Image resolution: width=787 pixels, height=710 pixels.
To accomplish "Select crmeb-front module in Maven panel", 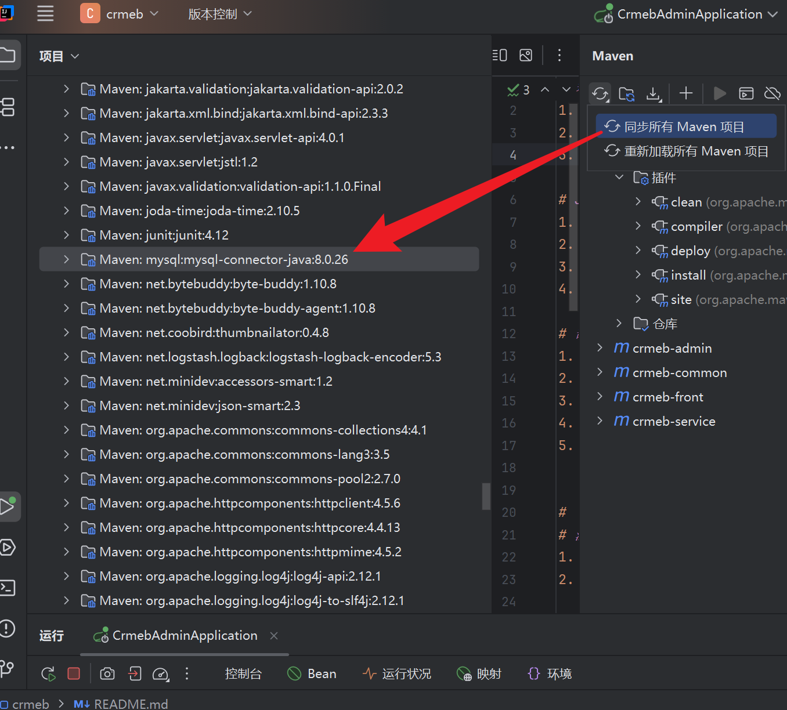I will [659, 397].
